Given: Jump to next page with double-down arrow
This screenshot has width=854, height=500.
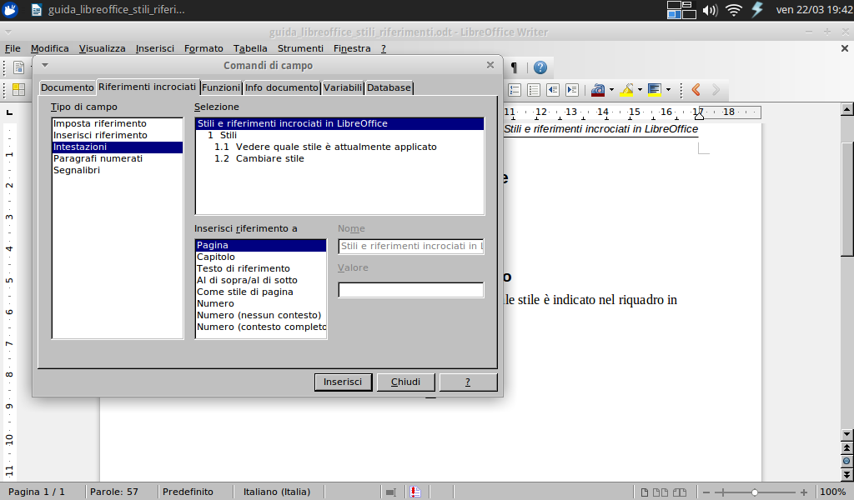Looking at the screenshot, I should coord(846,474).
